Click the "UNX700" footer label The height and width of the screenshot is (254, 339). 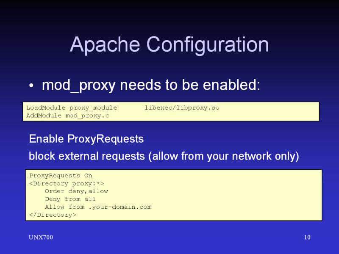[41, 237]
